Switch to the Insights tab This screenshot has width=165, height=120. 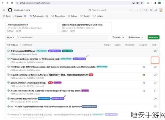point(98,16)
